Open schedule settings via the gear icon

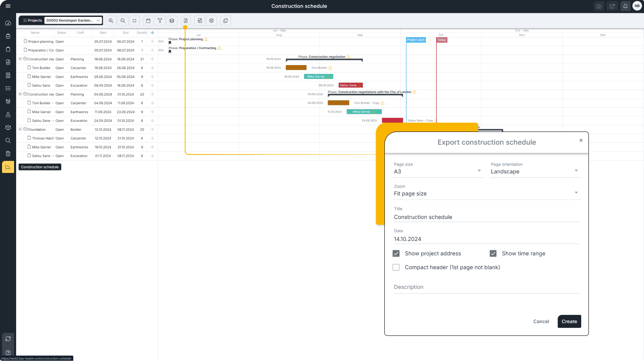click(211, 21)
